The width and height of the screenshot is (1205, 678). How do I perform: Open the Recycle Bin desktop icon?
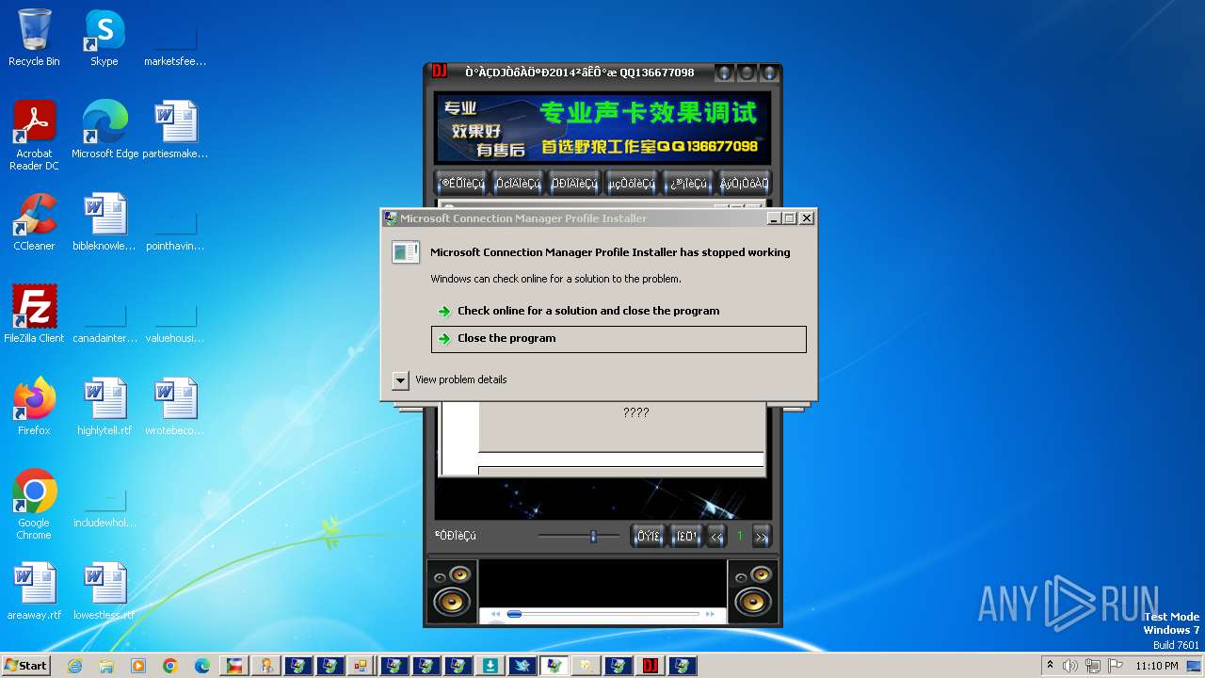[34, 38]
